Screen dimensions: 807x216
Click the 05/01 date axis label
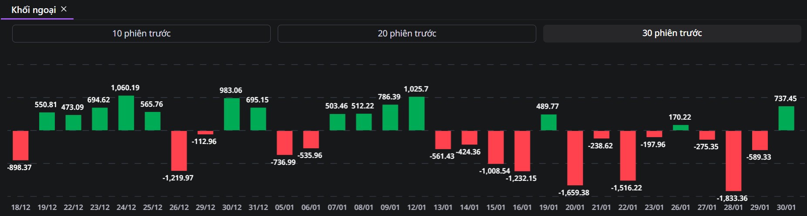coord(284,207)
